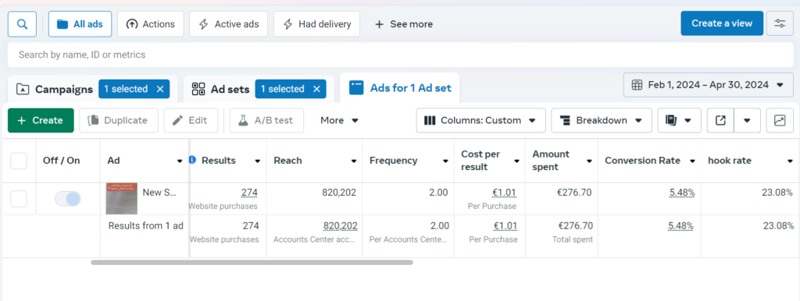Click the horizontal table scrollbar
This screenshot has height=301, width=800.
pos(252,263)
